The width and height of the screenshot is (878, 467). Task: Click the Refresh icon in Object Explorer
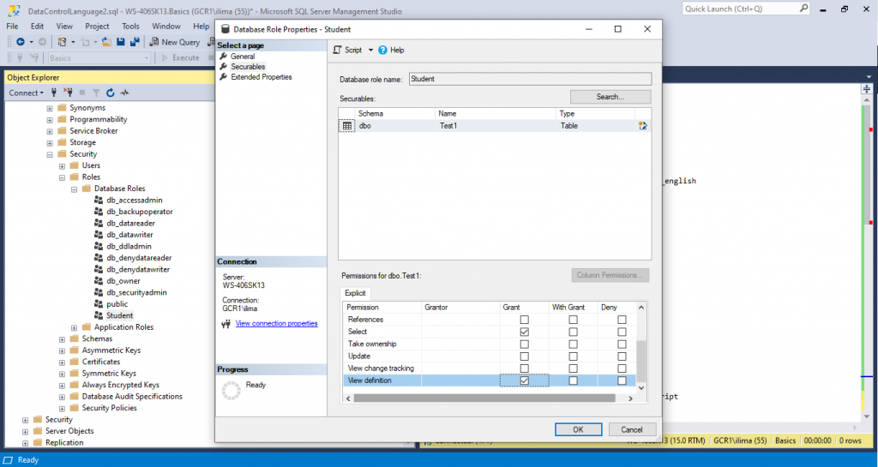point(111,93)
